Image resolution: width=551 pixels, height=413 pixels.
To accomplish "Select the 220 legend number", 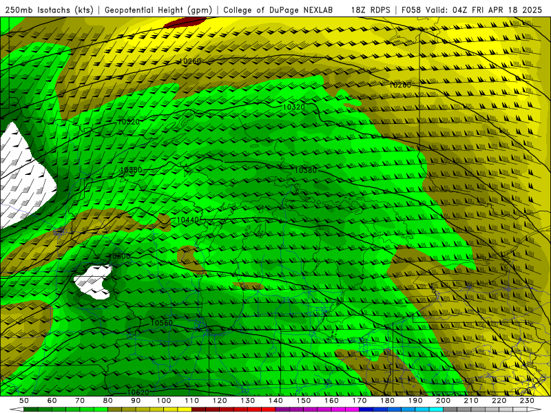I will [499, 401].
